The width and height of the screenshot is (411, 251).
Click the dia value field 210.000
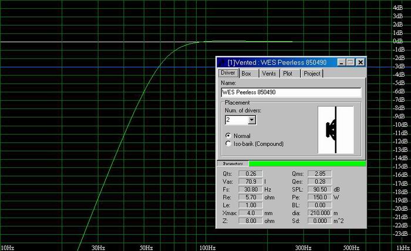[x=320, y=213]
